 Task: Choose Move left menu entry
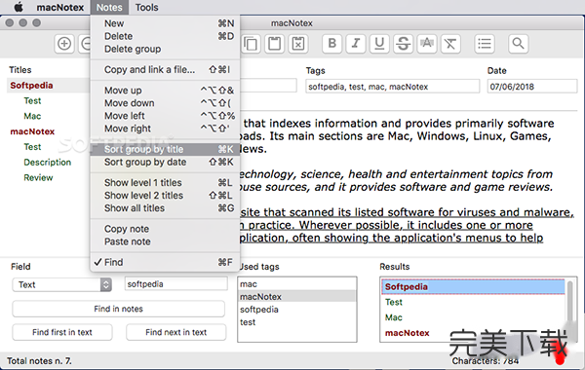pos(165,116)
